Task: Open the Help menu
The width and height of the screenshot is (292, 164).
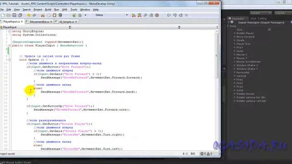Action: [x=96, y=10]
